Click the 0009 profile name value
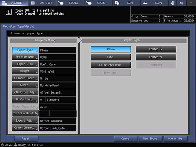Image resolution: width=196 pixels, height=147 pixels. (58, 57)
